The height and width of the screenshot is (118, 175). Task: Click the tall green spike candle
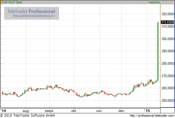point(158,51)
